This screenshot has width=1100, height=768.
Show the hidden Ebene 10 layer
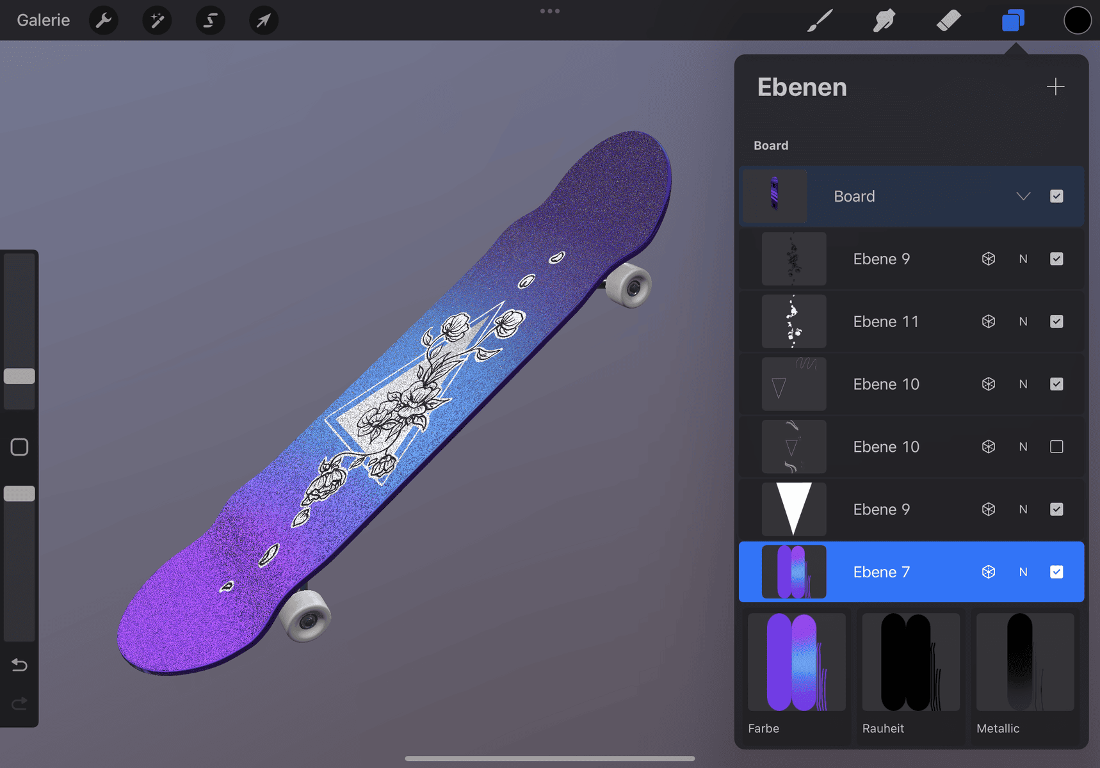pos(1056,447)
